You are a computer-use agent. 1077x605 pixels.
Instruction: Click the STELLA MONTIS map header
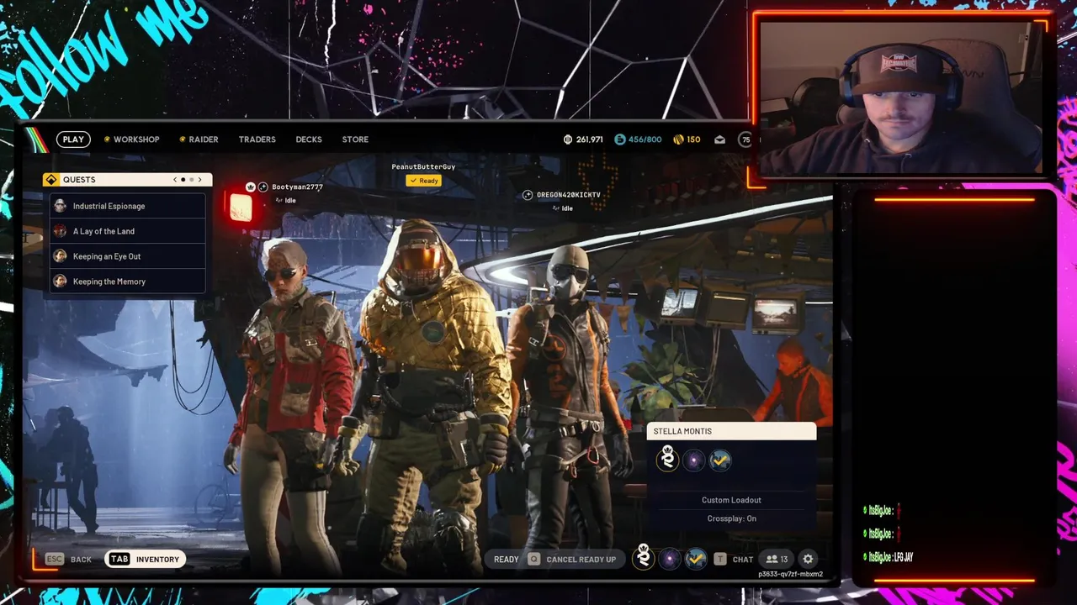[731, 431]
